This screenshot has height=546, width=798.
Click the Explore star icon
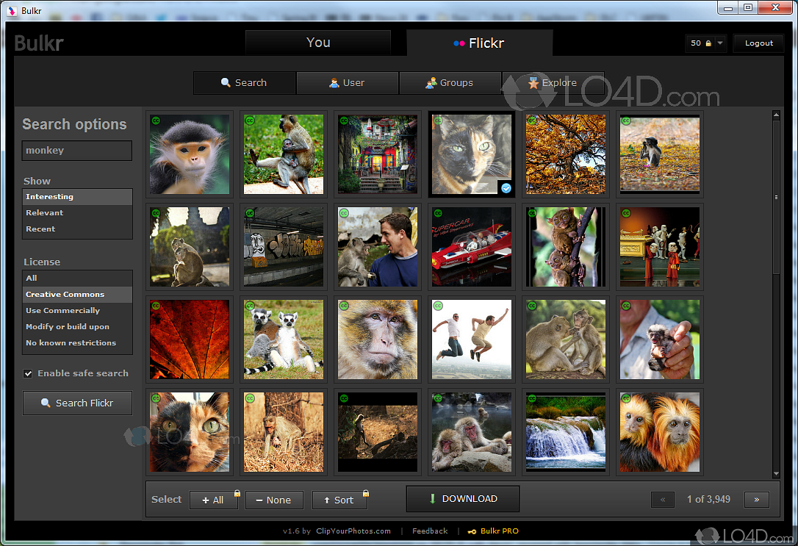(533, 82)
